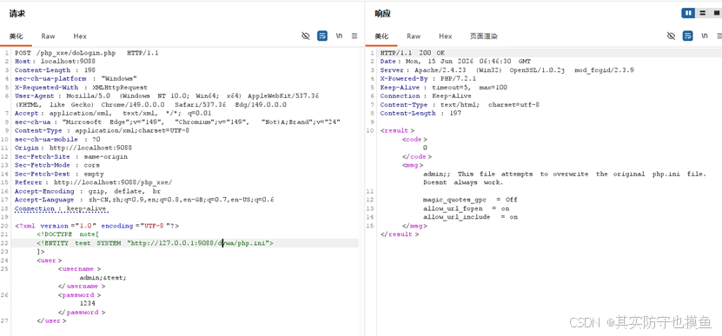Select top-bottom split layout icon
Image resolution: width=722 pixels, height=336 pixels.
click(702, 13)
